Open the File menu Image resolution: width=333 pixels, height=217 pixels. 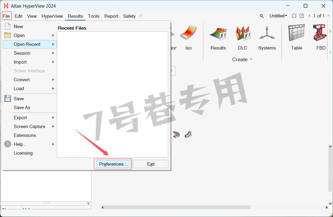(x=6, y=16)
